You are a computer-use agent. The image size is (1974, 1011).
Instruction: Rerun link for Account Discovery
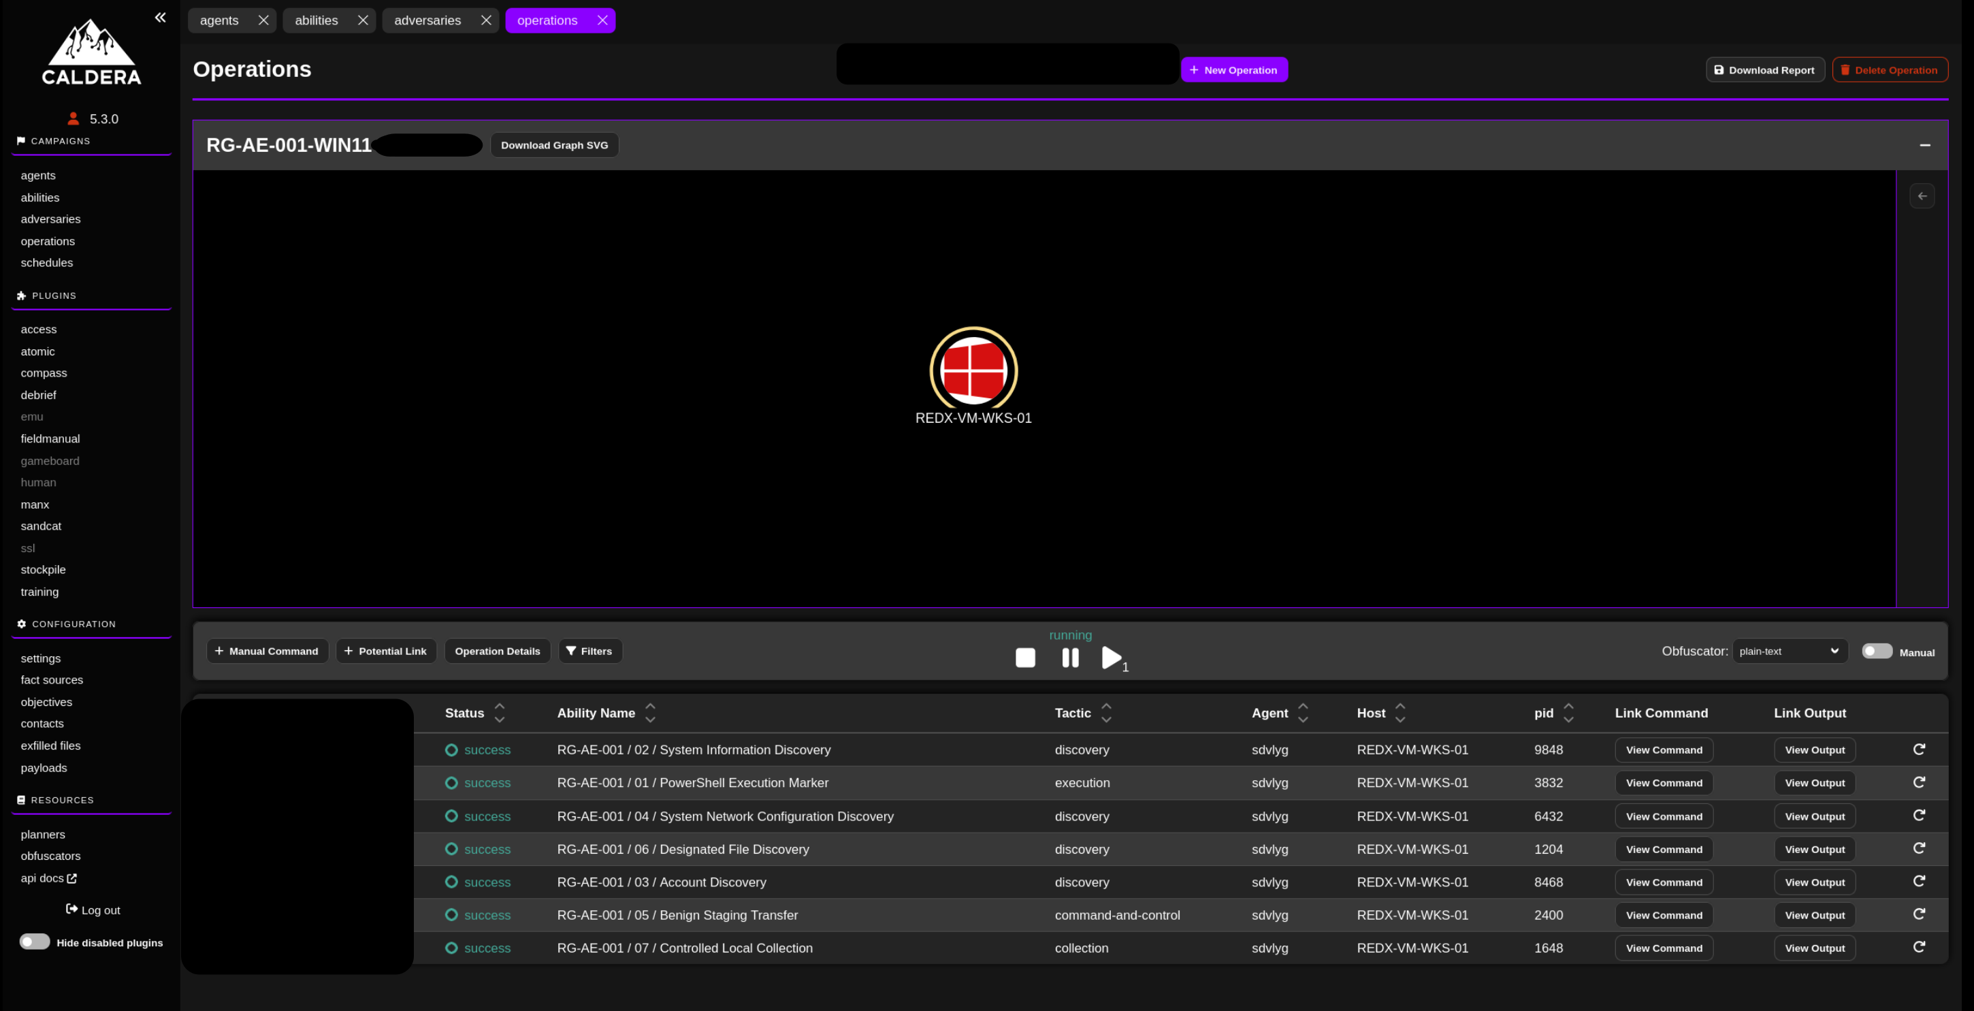point(1919,882)
